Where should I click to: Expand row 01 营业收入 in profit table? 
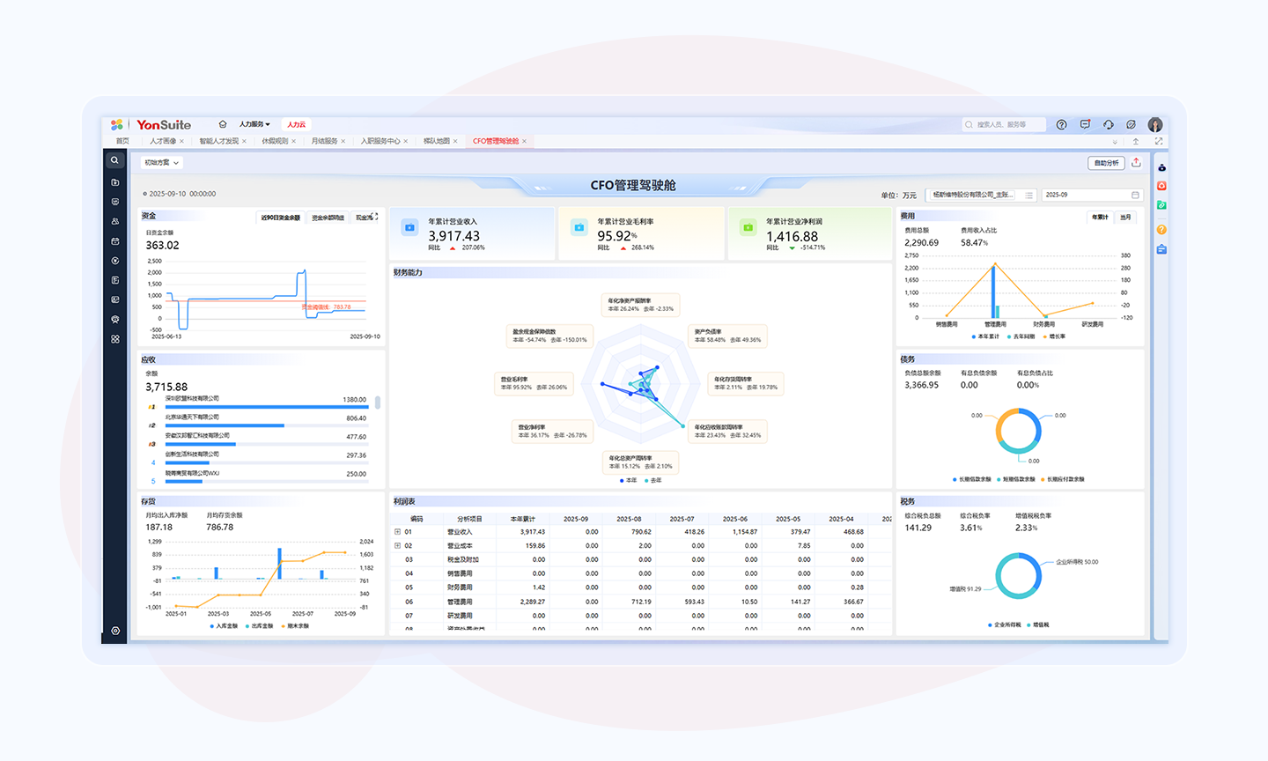(397, 532)
